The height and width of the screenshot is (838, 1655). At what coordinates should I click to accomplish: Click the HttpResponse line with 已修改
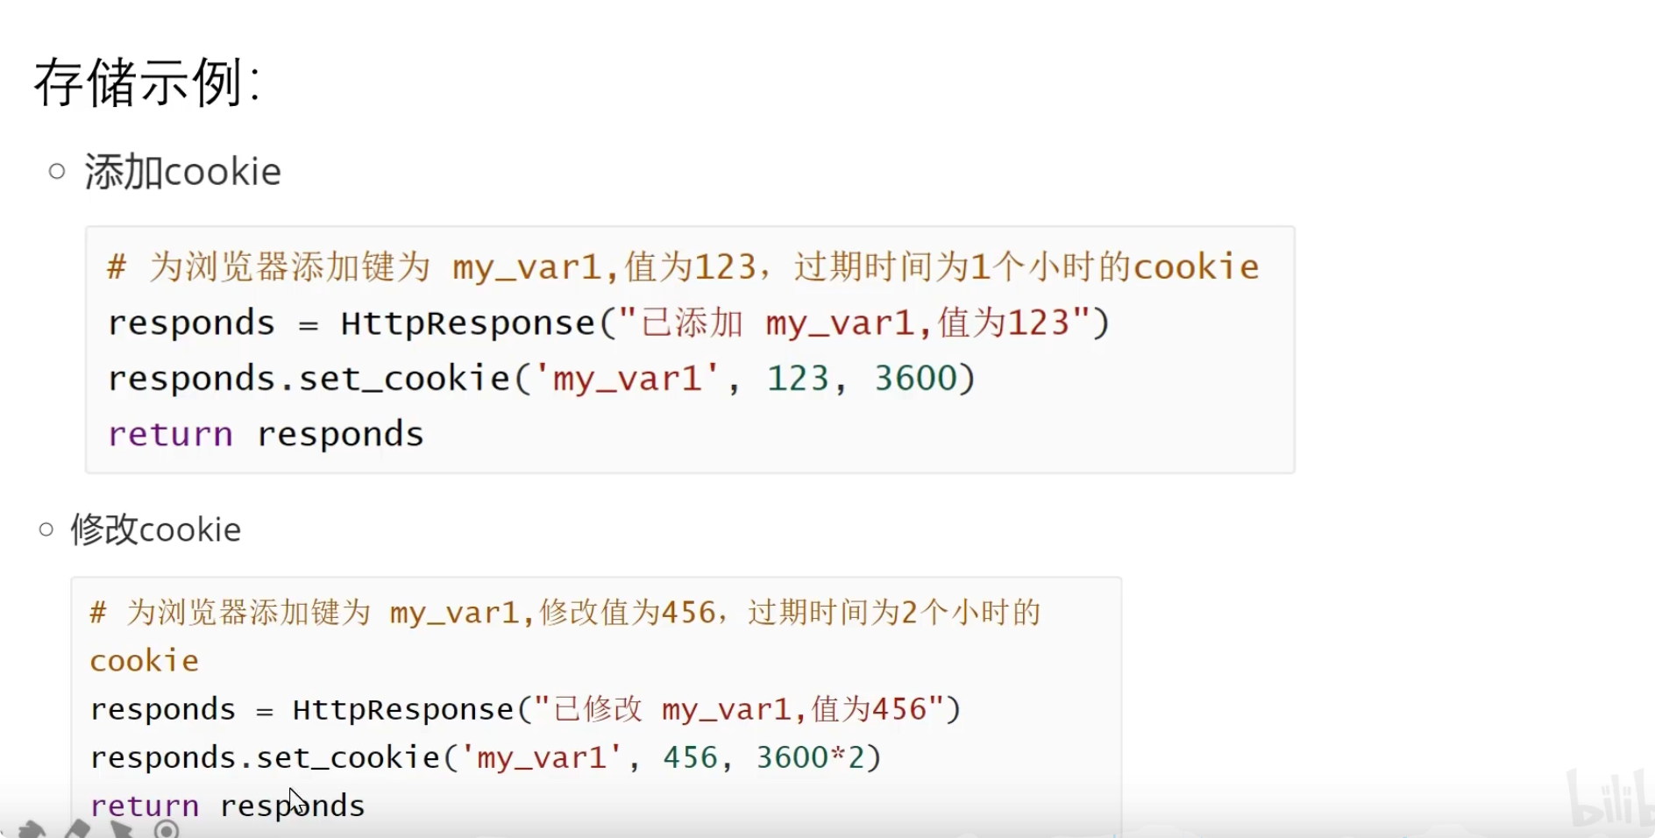[x=526, y=709]
